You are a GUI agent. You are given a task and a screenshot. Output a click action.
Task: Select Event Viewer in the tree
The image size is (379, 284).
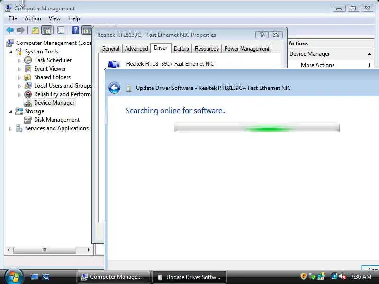(x=50, y=69)
